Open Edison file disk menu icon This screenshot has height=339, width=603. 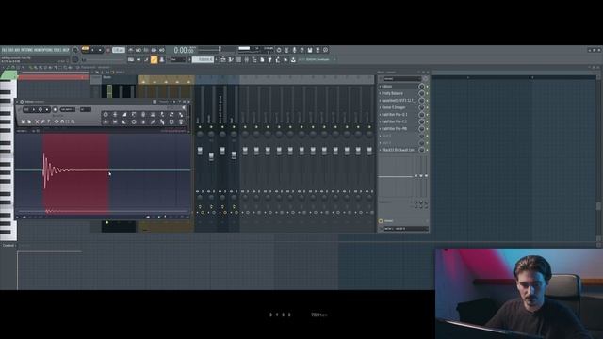[x=23, y=121]
